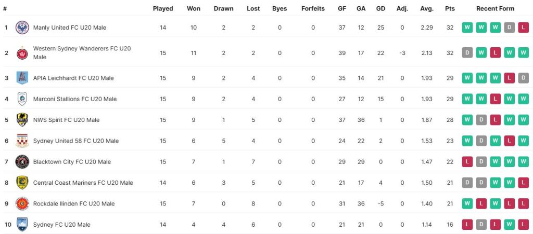533x234 pixels.
Task: Sort table by GD column header
Action: click(x=380, y=9)
